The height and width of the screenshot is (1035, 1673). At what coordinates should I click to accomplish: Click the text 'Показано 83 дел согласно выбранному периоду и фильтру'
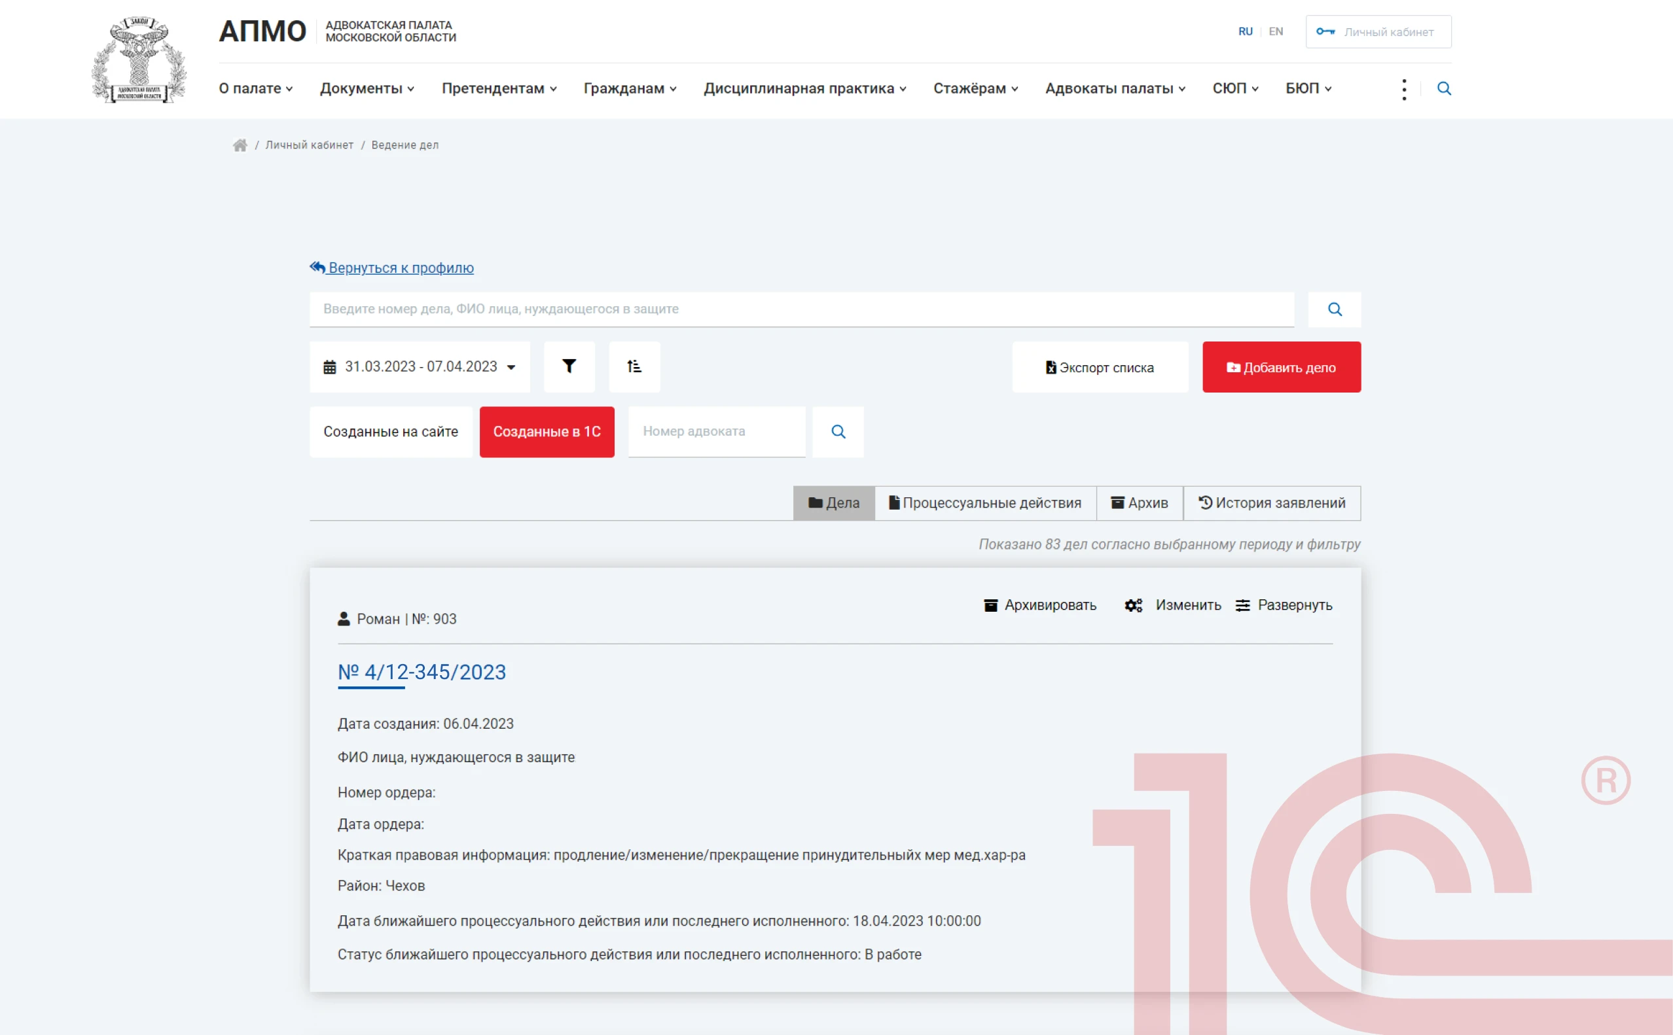[1169, 545]
